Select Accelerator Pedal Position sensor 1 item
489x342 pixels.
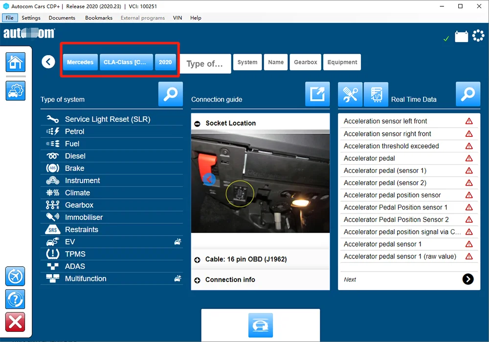click(409, 207)
